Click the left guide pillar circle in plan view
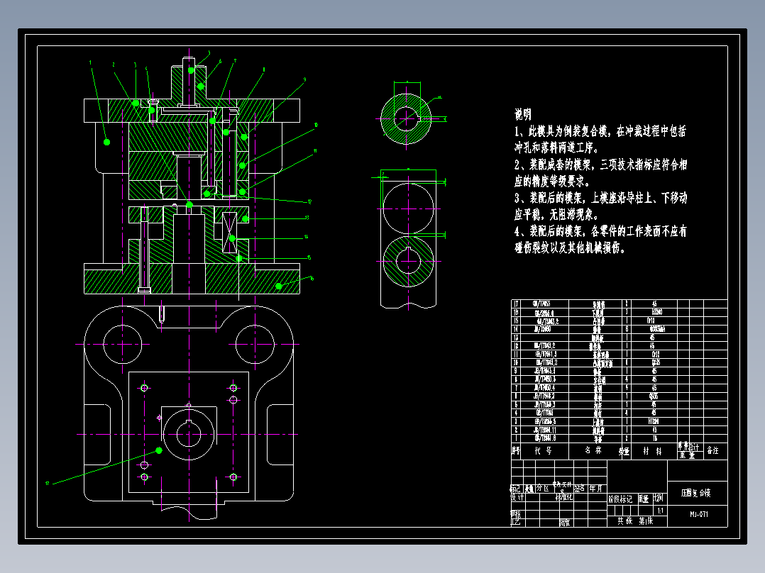 [x=122, y=344]
